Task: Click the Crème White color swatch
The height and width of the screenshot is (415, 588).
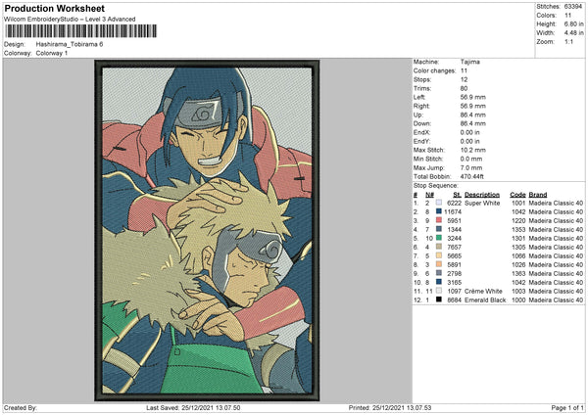Action: point(439,291)
